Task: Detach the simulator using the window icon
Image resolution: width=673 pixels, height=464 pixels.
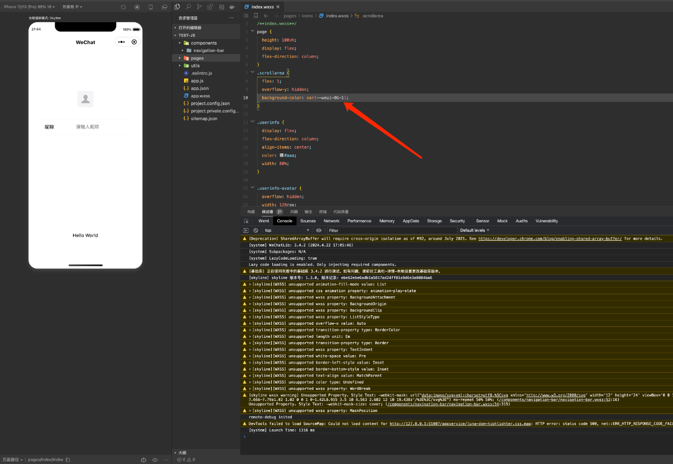Action: (165, 7)
